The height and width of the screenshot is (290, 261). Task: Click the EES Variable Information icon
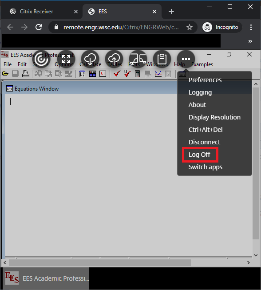[x=82, y=74]
